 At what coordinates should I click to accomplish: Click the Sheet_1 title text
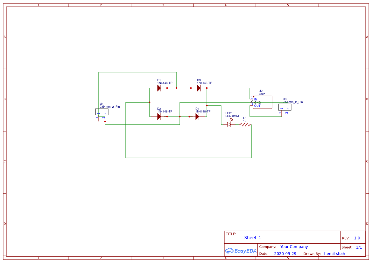pyautogui.click(x=252, y=238)
